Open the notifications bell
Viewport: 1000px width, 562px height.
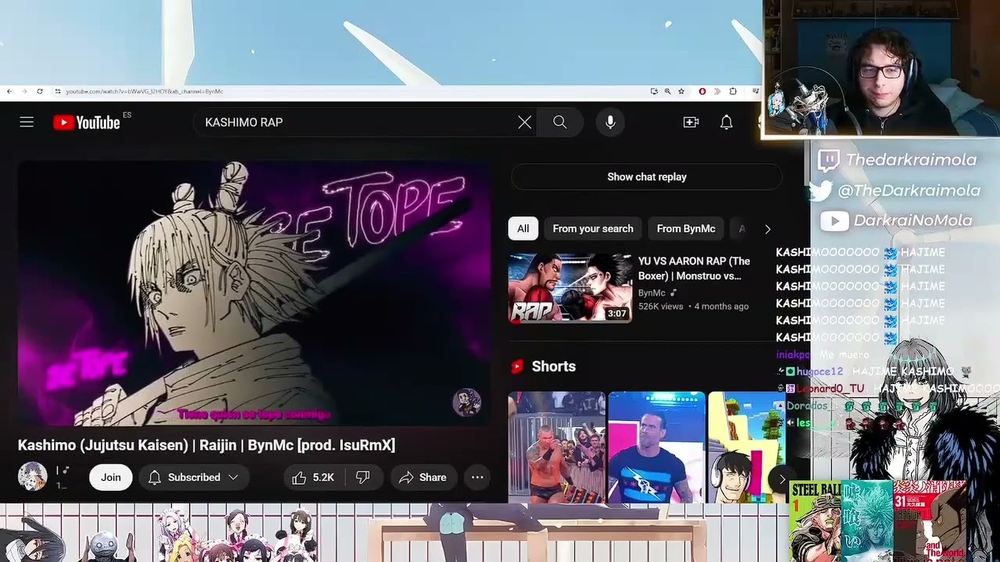pos(727,123)
